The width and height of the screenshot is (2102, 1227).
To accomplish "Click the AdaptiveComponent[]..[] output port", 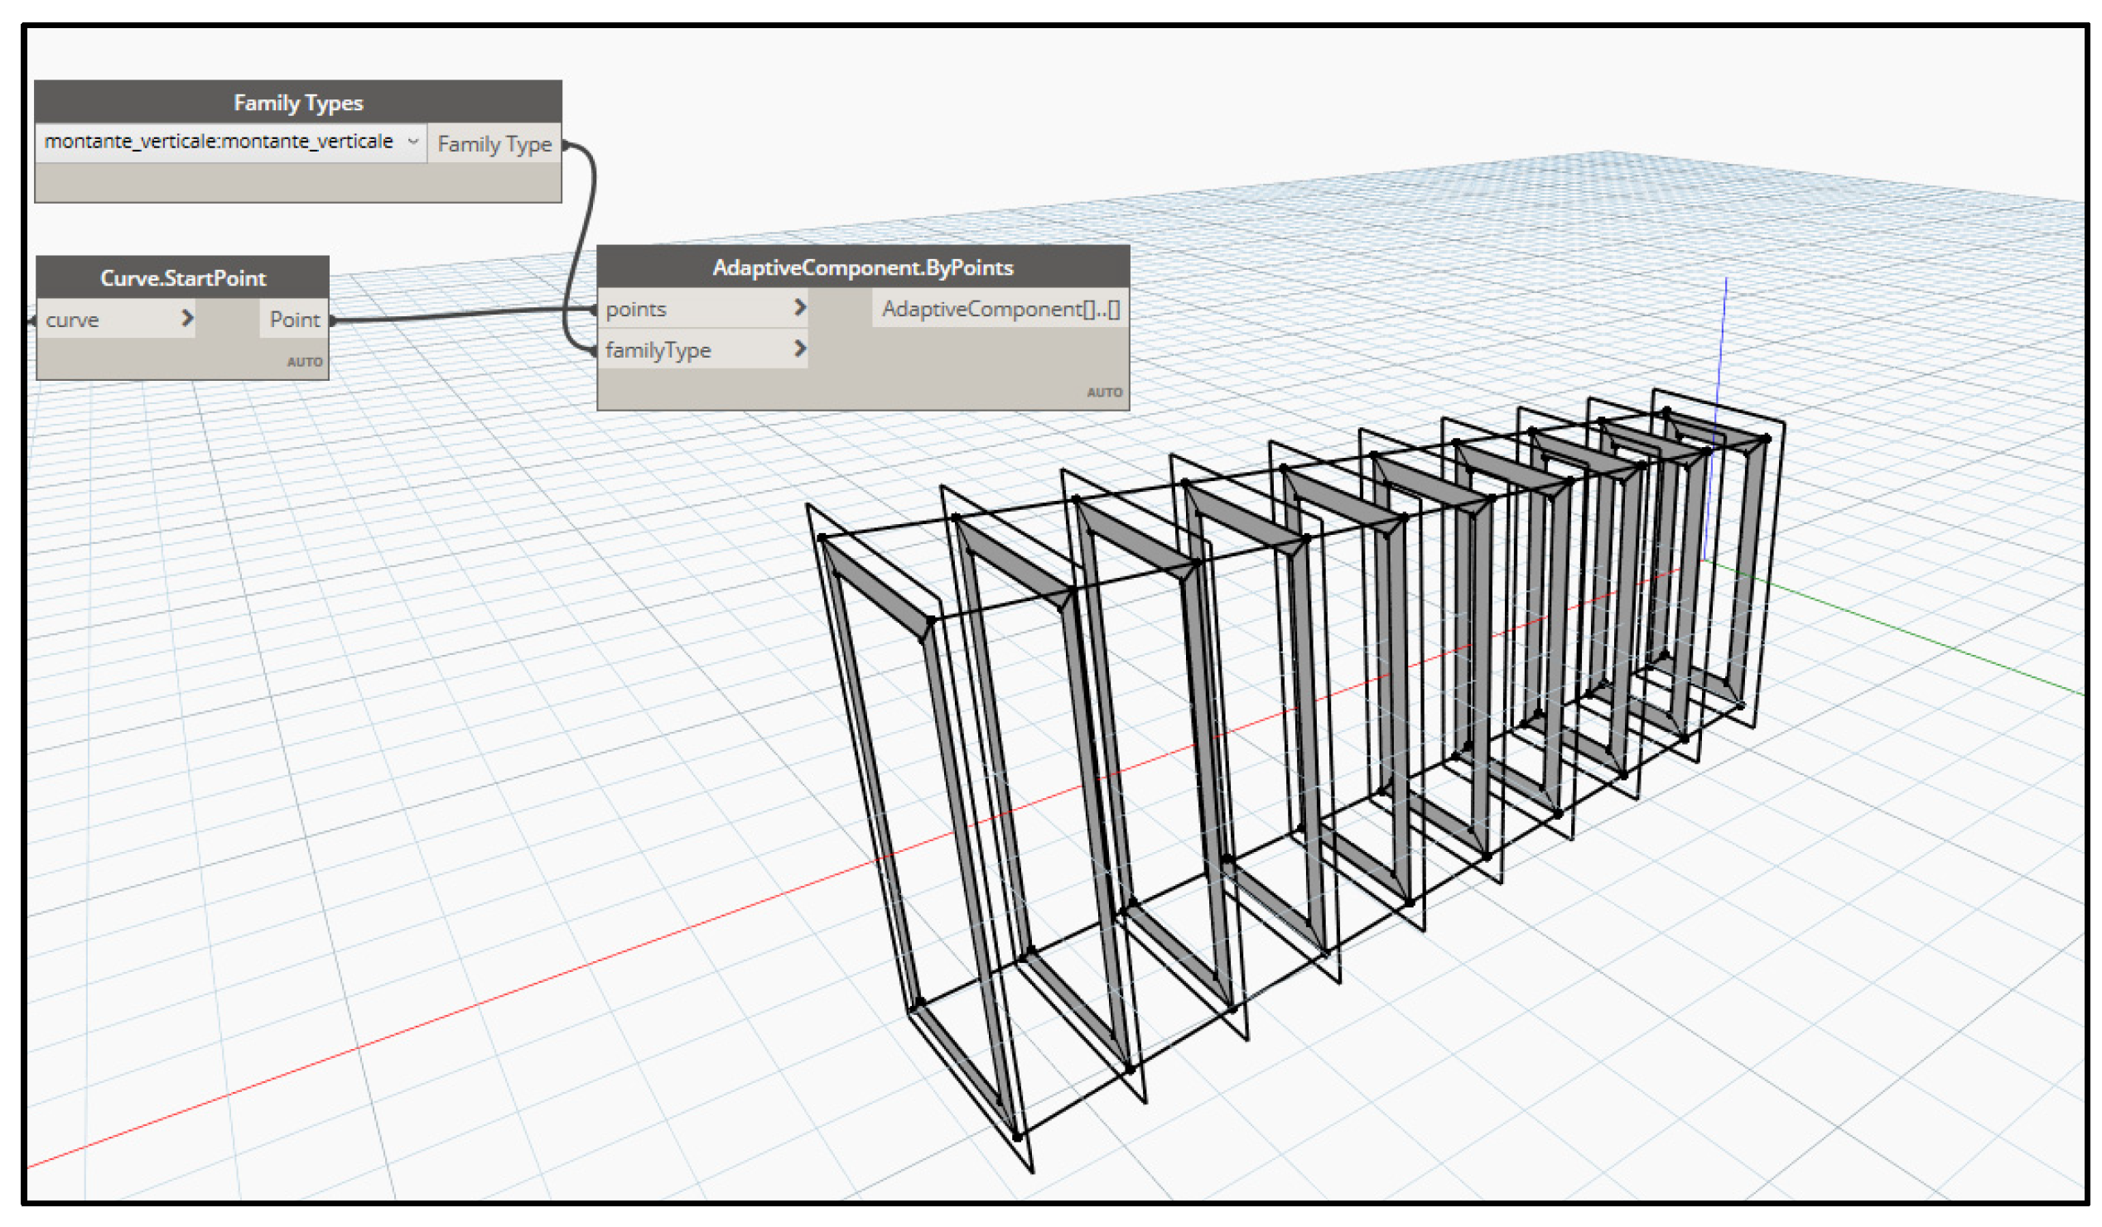I will coord(1000,310).
